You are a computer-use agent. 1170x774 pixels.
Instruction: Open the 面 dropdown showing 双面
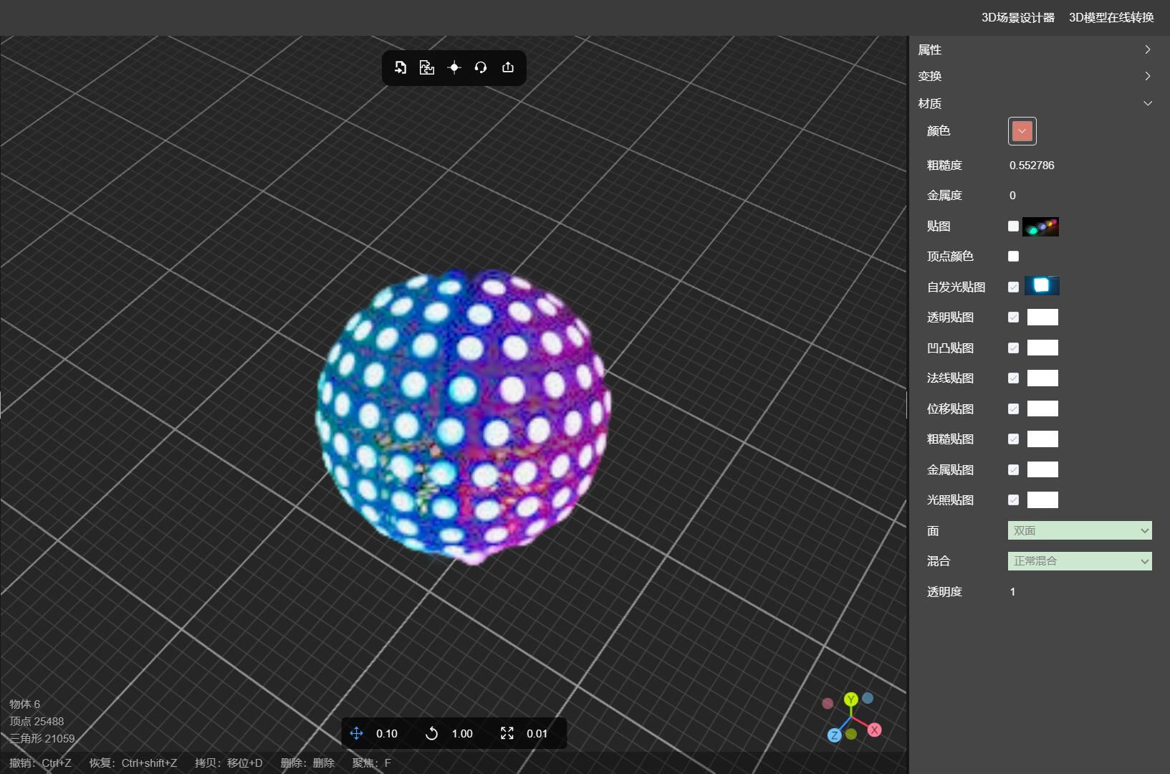tap(1080, 530)
